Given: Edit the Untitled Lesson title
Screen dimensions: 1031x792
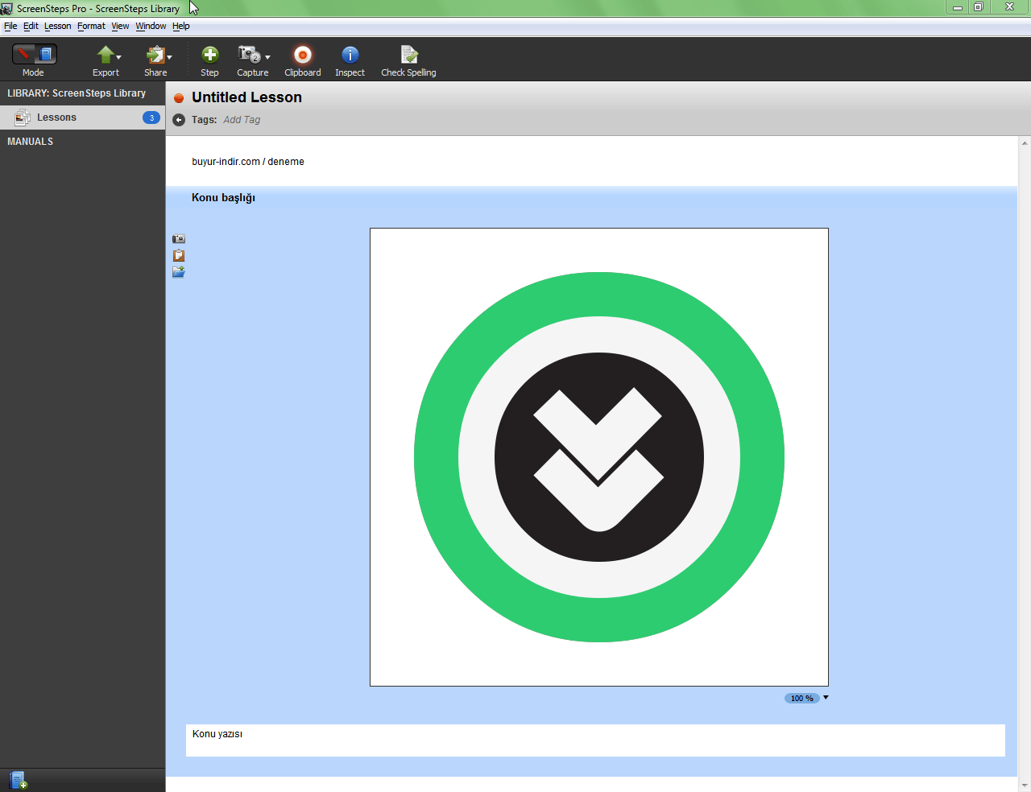Looking at the screenshot, I should 246,97.
